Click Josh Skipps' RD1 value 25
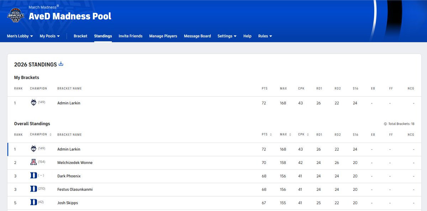 coord(319,203)
